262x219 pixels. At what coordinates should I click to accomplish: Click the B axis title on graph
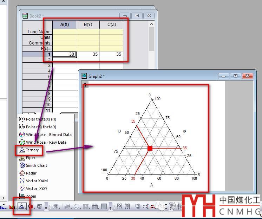click(x=184, y=131)
